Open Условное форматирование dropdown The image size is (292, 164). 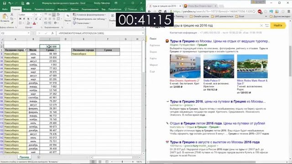click(89, 15)
